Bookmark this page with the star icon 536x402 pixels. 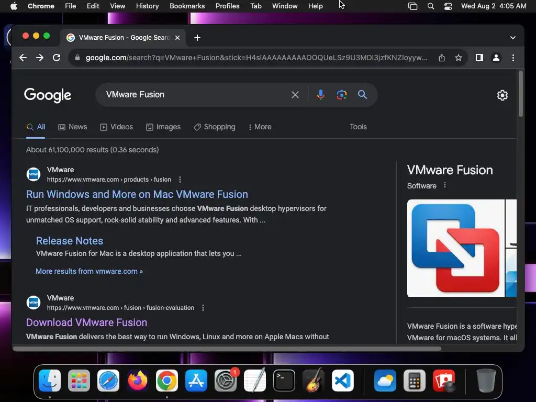coord(459,58)
